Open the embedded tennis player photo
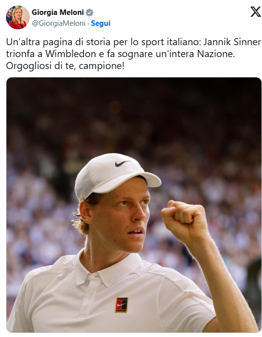Image resolution: width=262 pixels, height=337 pixels. 133,205
